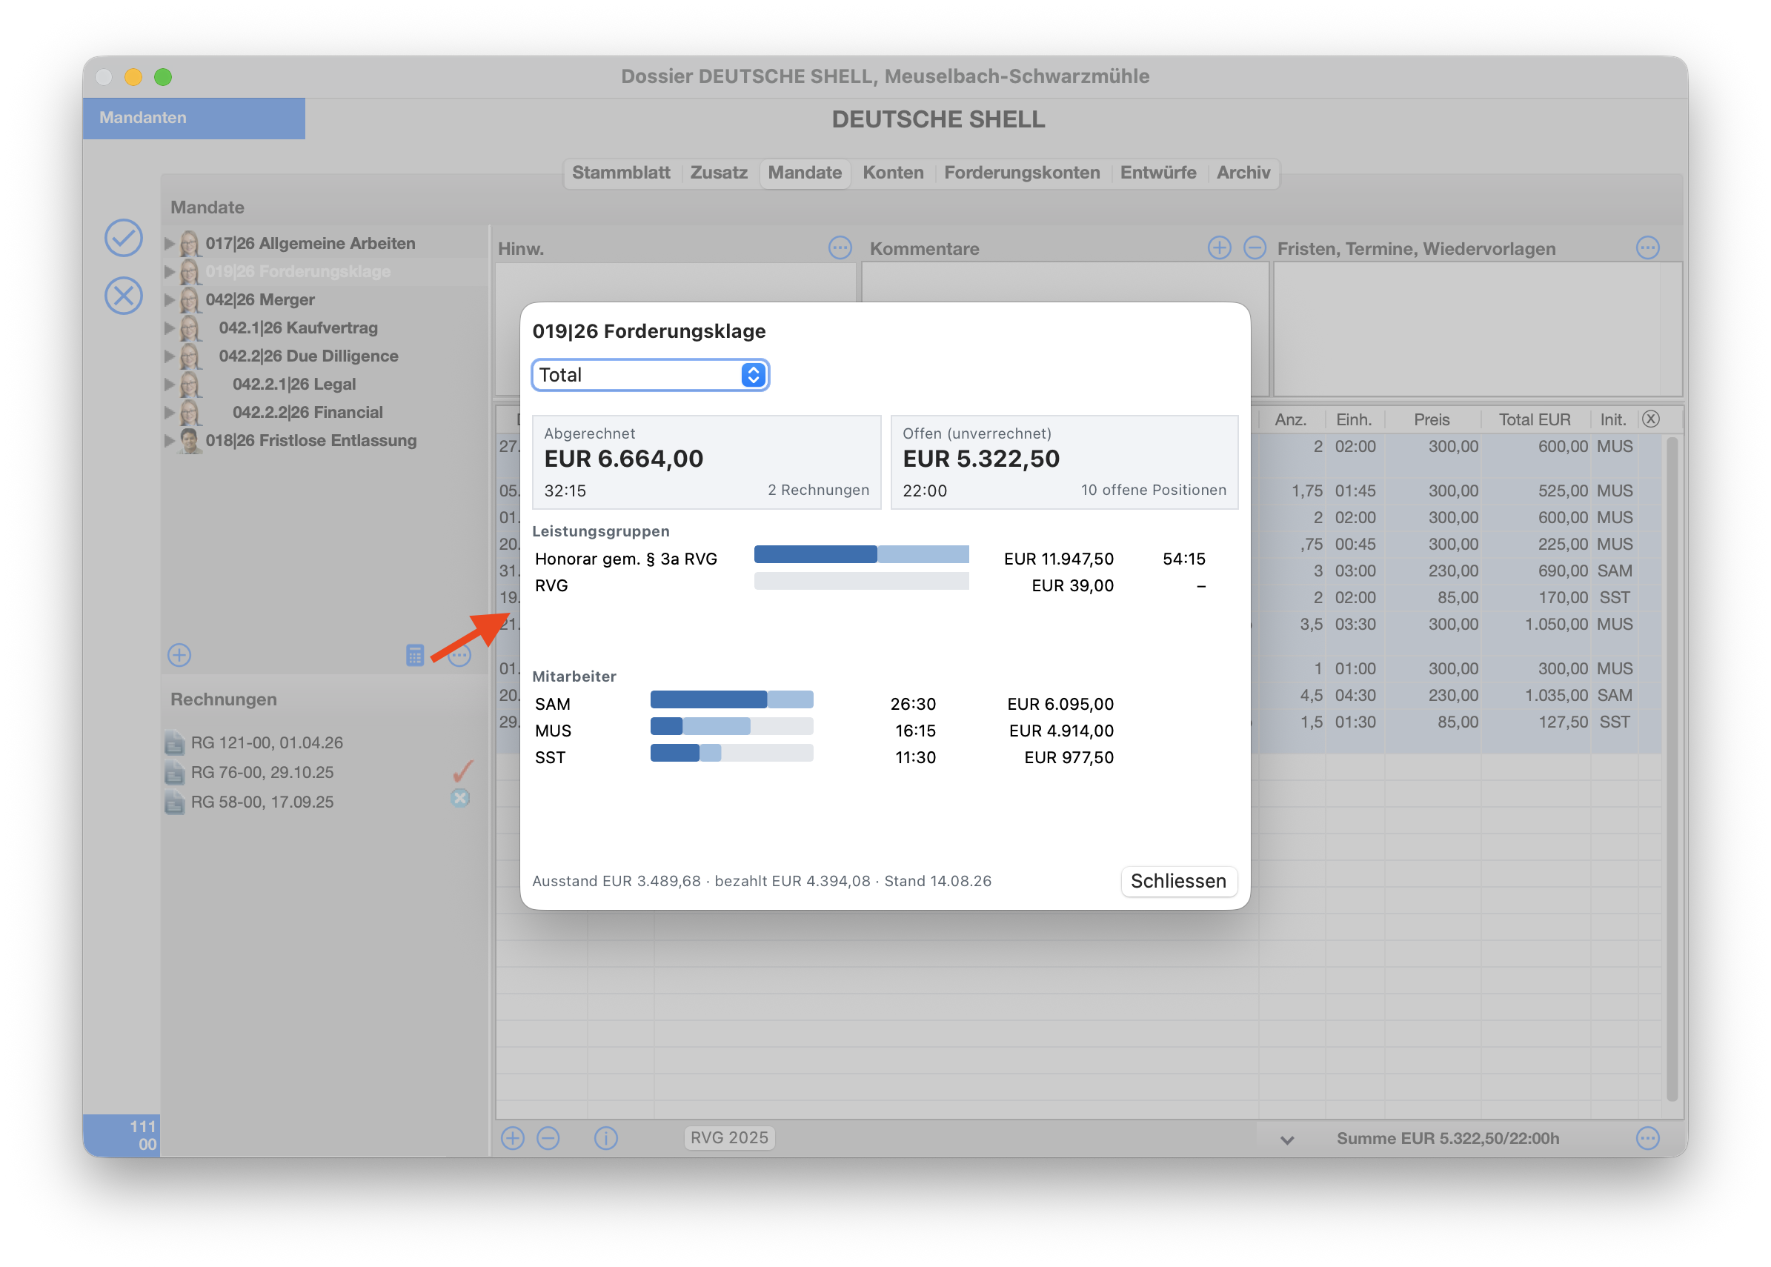This screenshot has height=1267, width=1771.
Task: Expand the 018|26 Fristlose Entlassung mandate
Action: tap(169, 441)
